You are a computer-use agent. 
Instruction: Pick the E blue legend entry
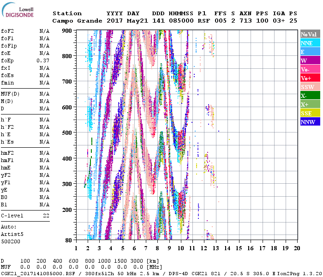(310, 52)
